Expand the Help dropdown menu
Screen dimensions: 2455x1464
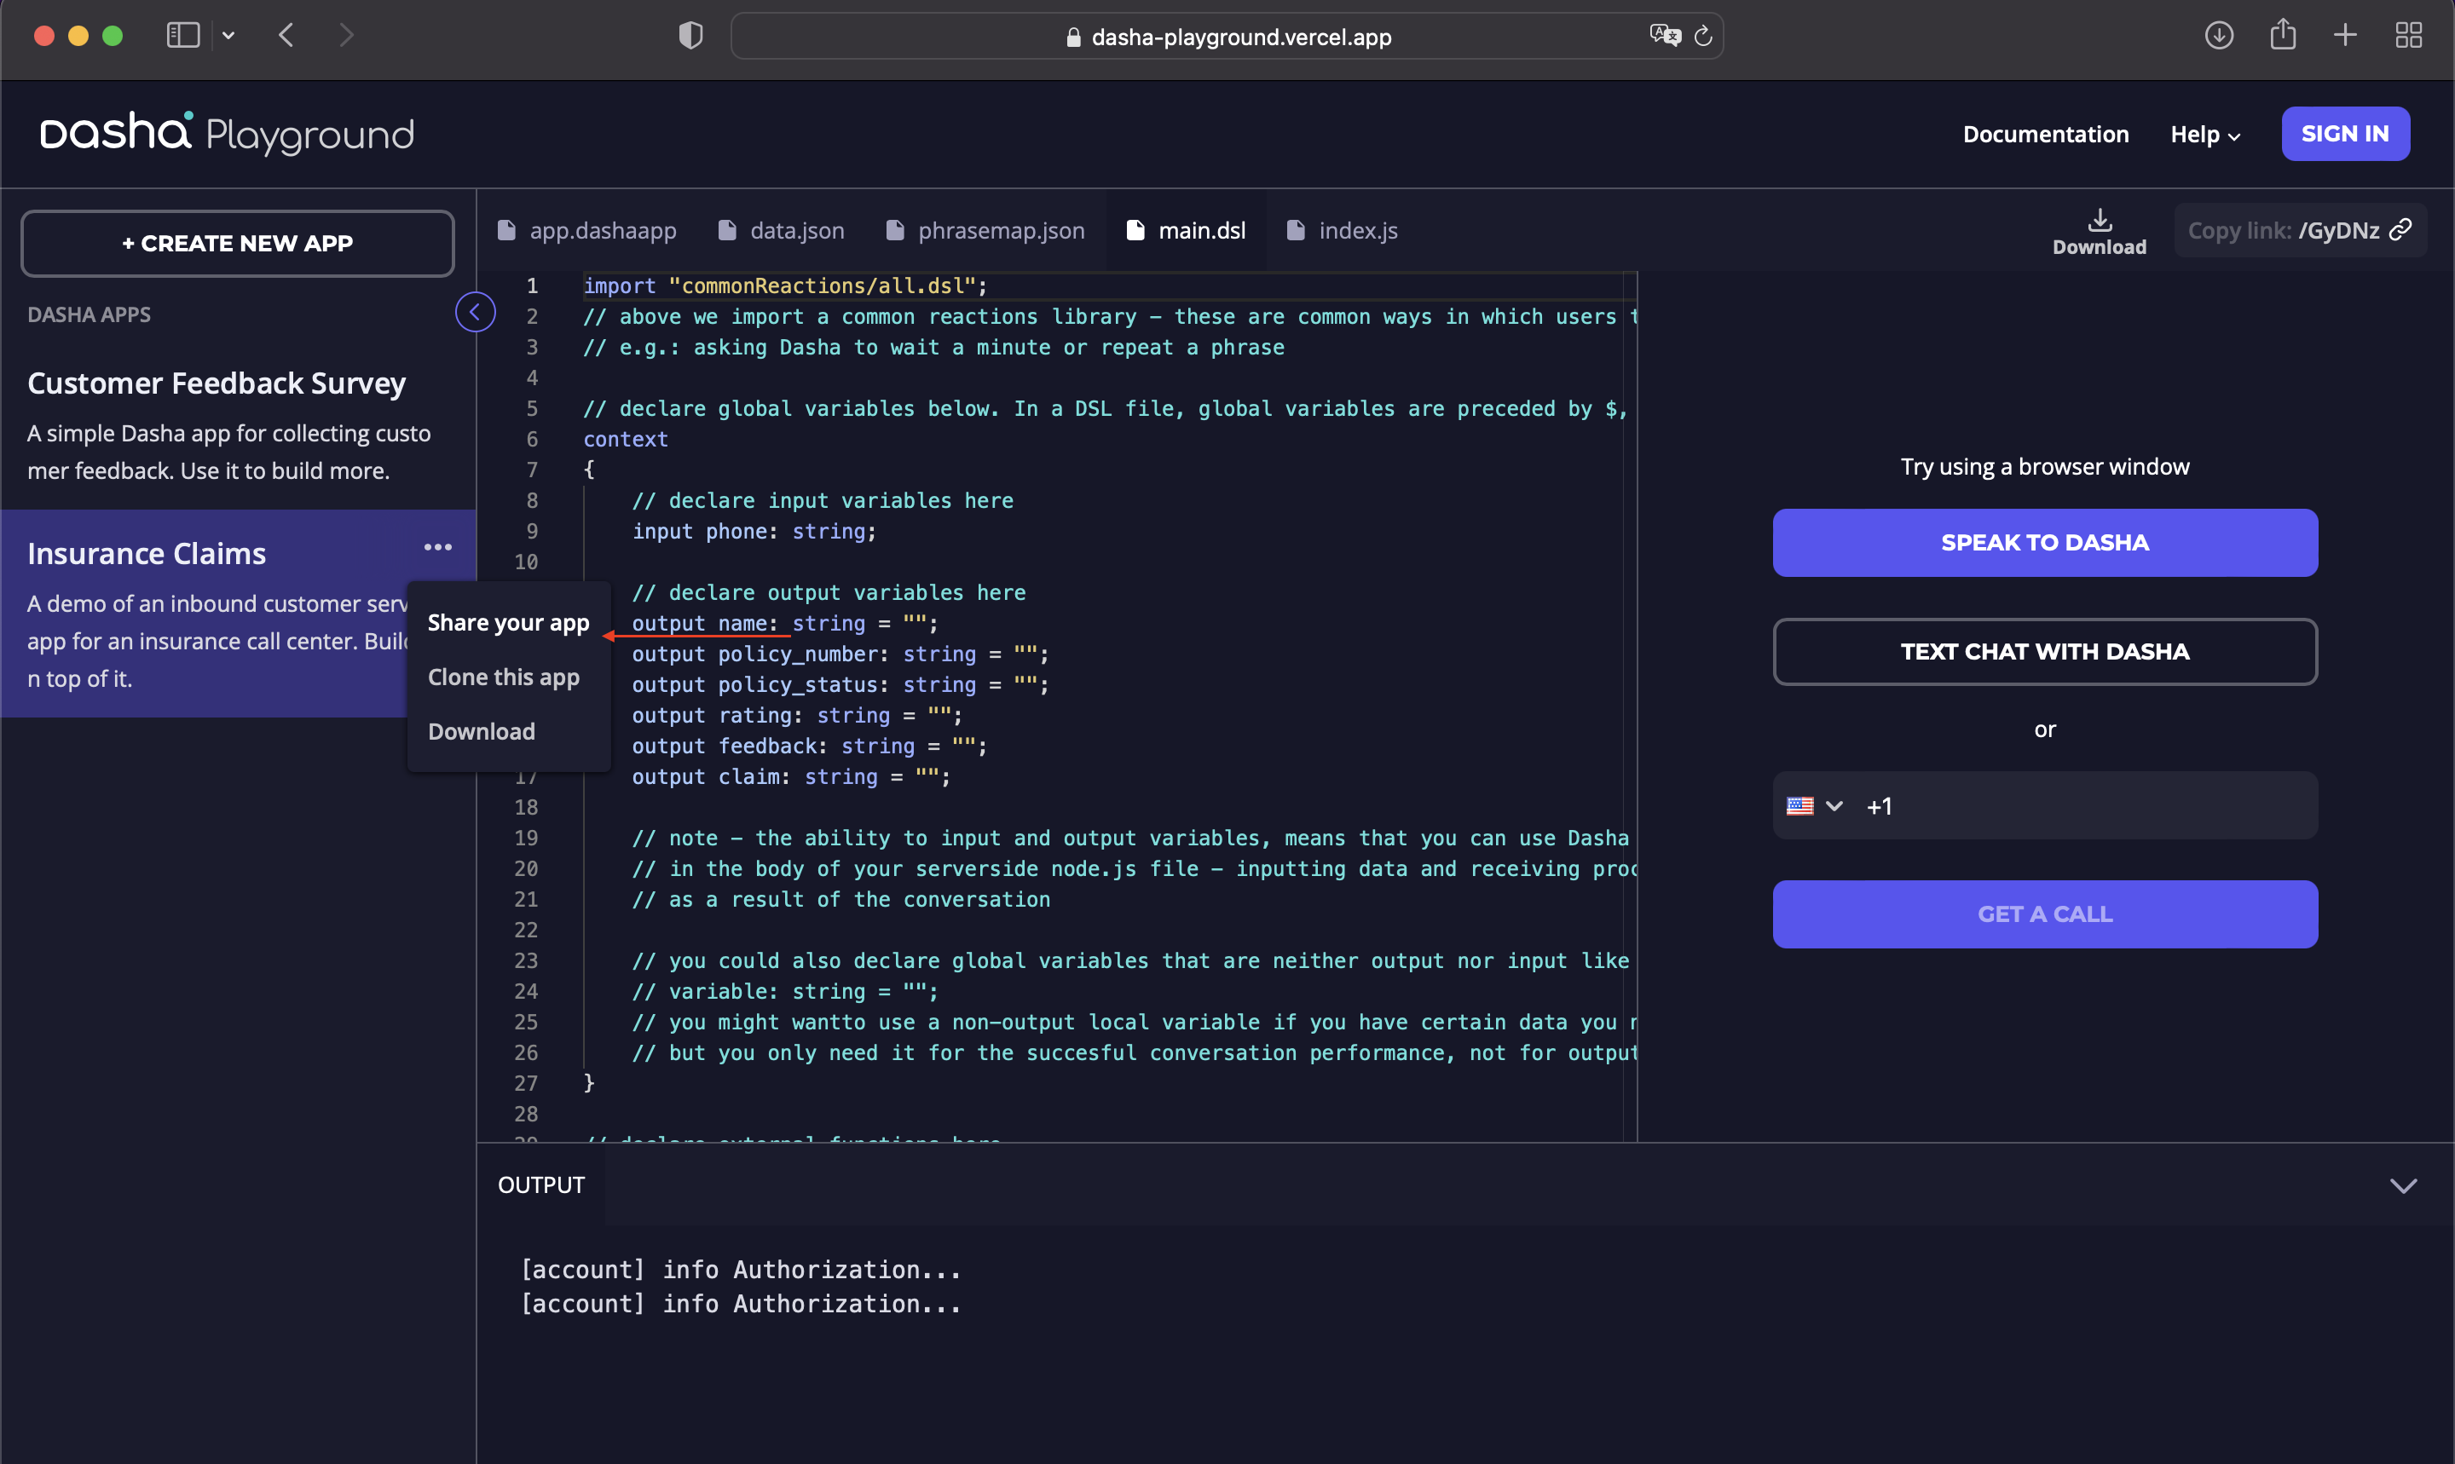tap(2204, 134)
